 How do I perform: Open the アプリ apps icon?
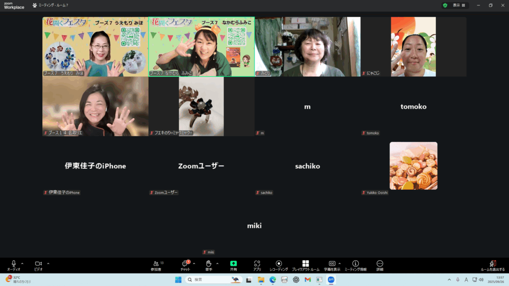(257, 265)
